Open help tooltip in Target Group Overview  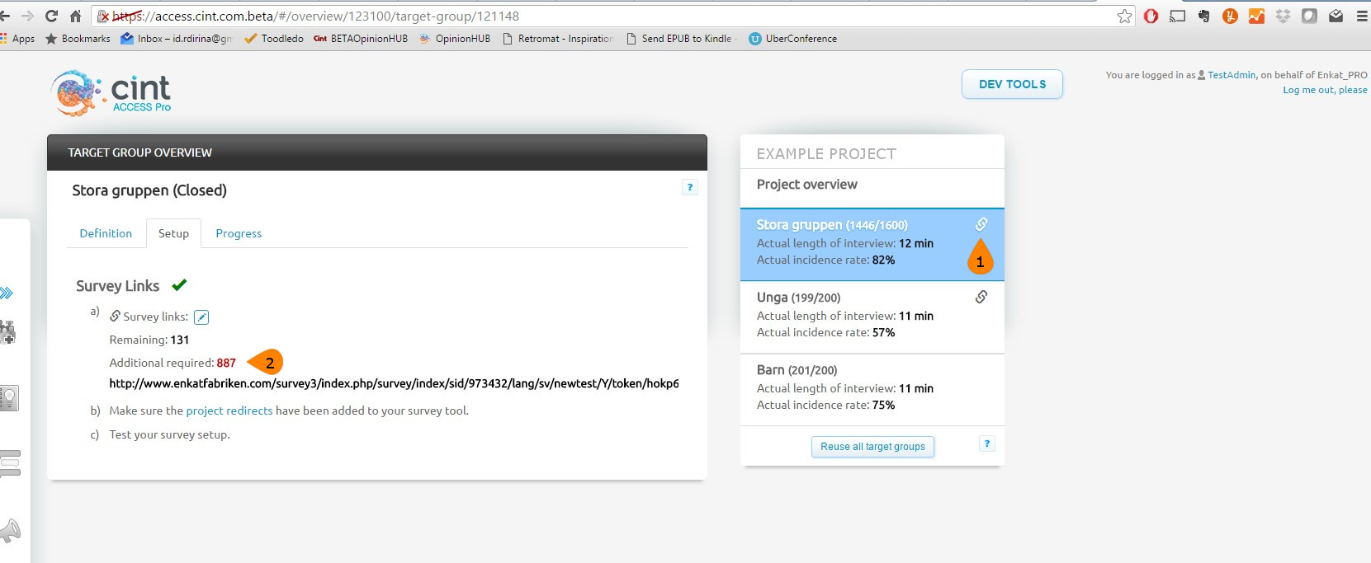tap(690, 187)
